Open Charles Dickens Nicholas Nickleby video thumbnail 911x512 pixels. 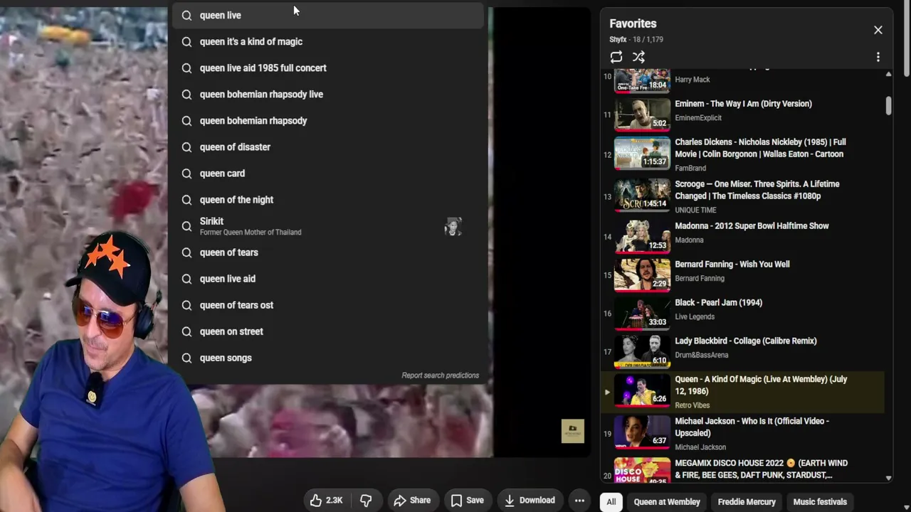tap(642, 153)
